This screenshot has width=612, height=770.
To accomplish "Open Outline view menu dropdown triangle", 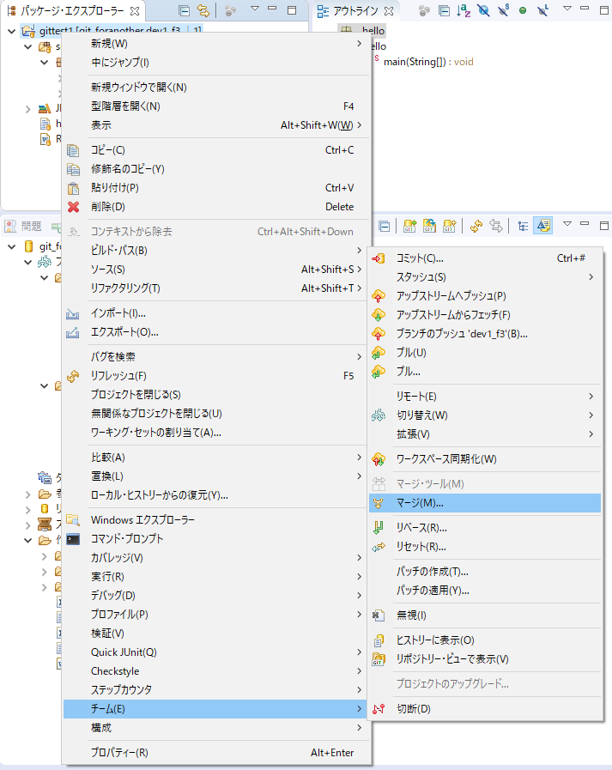I will (567, 9).
